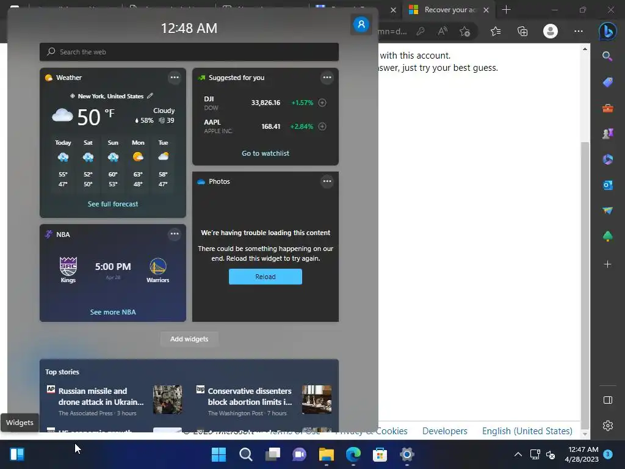Open the sidebar Shopping tag icon
Image resolution: width=625 pixels, height=469 pixels.
607,82
